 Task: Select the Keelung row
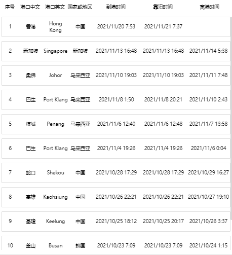[x=116, y=222]
